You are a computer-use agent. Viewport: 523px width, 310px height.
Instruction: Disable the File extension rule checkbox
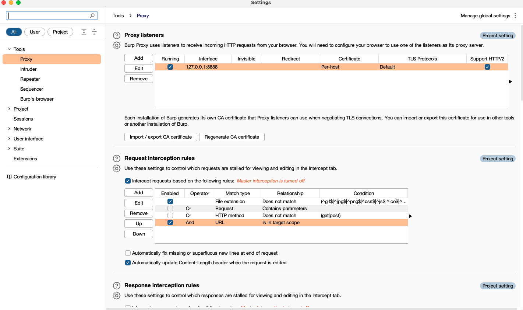click(170, 201)
